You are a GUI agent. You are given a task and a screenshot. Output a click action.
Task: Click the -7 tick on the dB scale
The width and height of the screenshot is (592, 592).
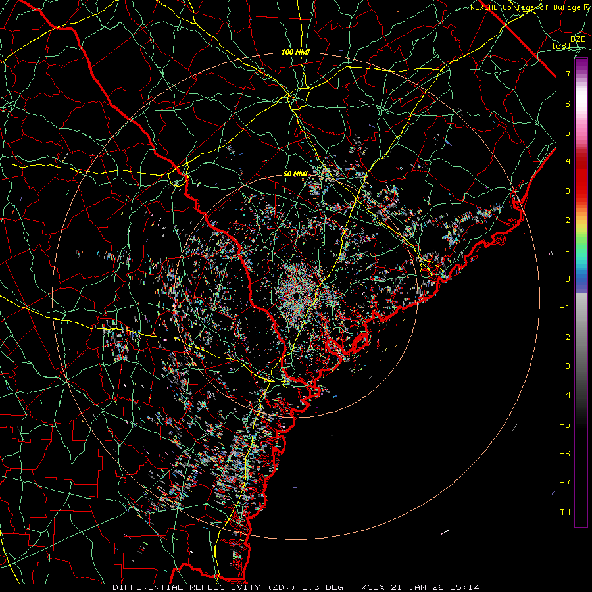[565, 483]
